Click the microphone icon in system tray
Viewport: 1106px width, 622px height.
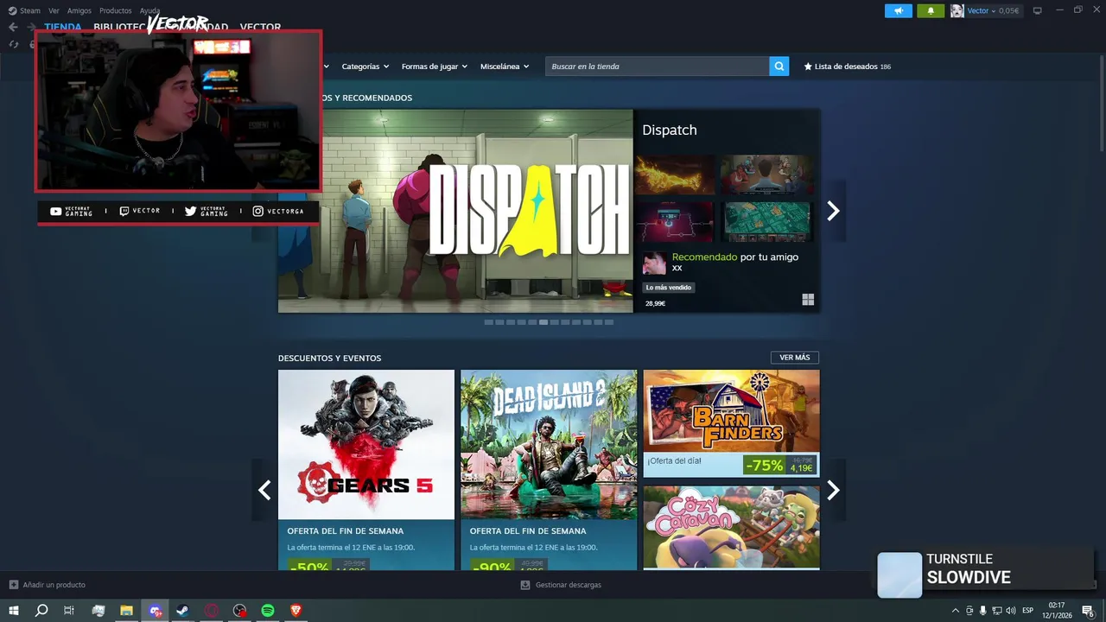(982, 611)
